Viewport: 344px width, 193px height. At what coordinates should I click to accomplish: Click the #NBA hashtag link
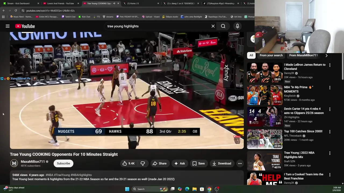49,175
